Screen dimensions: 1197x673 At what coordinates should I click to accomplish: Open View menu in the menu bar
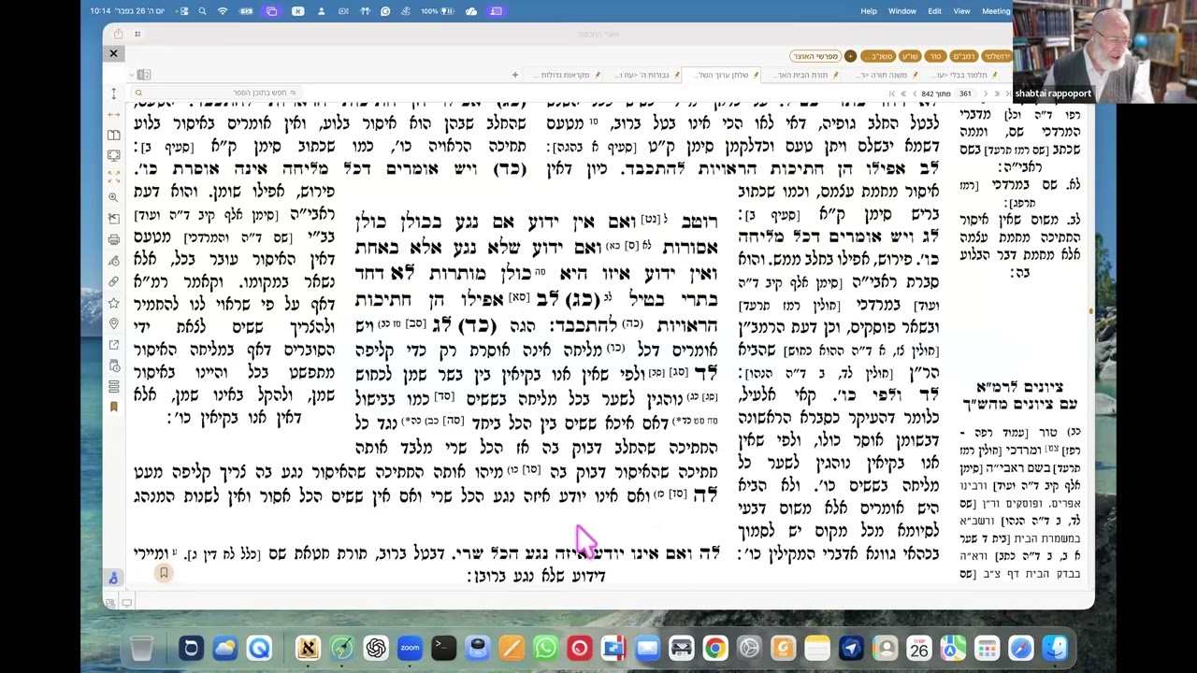click(x=961, y=11)
